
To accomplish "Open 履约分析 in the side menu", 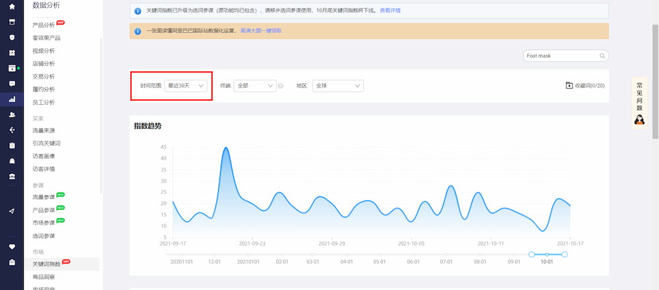I will click(43, 89).
